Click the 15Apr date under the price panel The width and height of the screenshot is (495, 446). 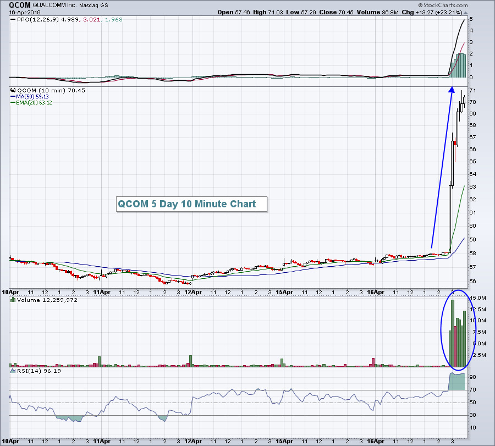[284, 292]
